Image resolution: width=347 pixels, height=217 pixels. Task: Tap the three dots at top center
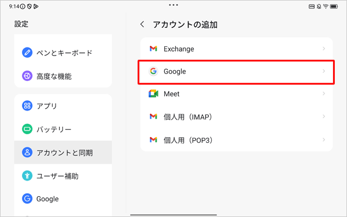173,5
